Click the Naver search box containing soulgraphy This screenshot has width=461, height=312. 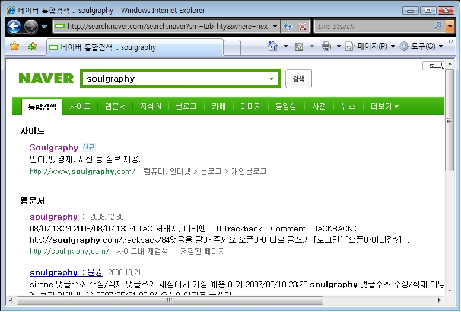pyautogui.click(x=180, y=79)
